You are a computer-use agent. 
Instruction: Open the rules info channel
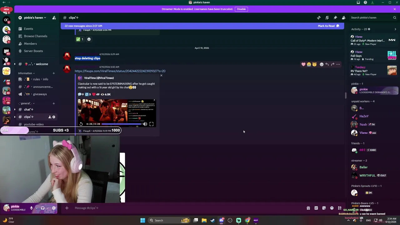(x=36, y=79)
